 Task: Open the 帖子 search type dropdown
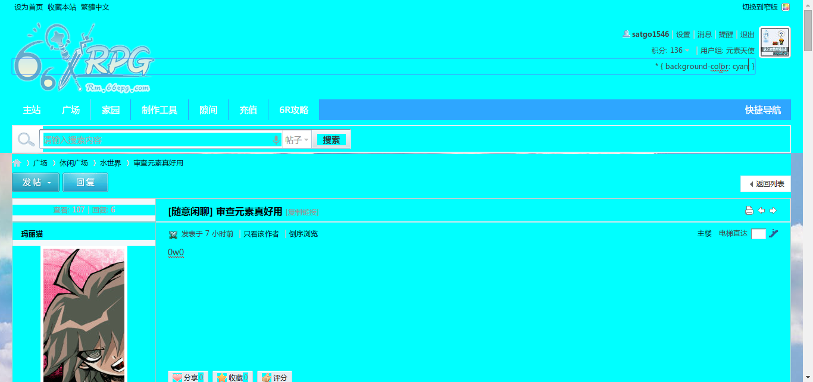point(297,140)
